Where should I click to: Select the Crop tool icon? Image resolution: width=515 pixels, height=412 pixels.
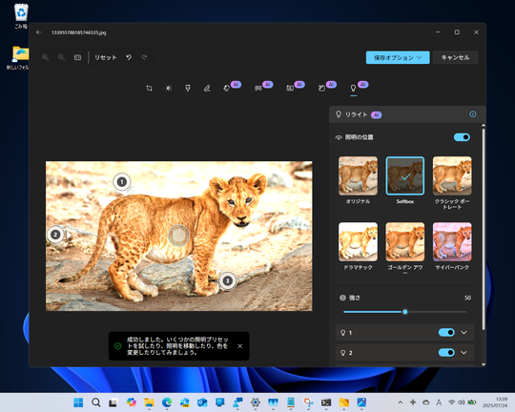tap(149, 88)
